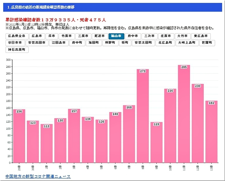225x181 pixels.
Task: Click the highlighted 福山市 button
Action: tap(117, 36)
